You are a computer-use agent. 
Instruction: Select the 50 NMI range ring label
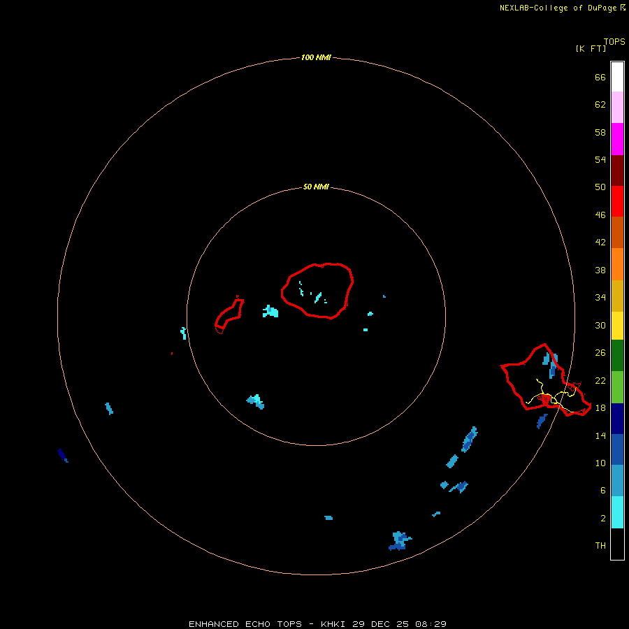316,187
